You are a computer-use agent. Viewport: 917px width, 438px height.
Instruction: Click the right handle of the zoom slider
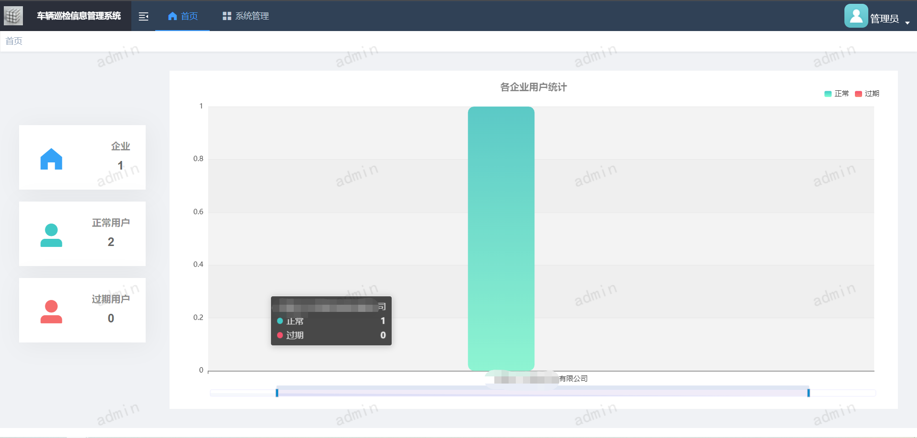809,393
